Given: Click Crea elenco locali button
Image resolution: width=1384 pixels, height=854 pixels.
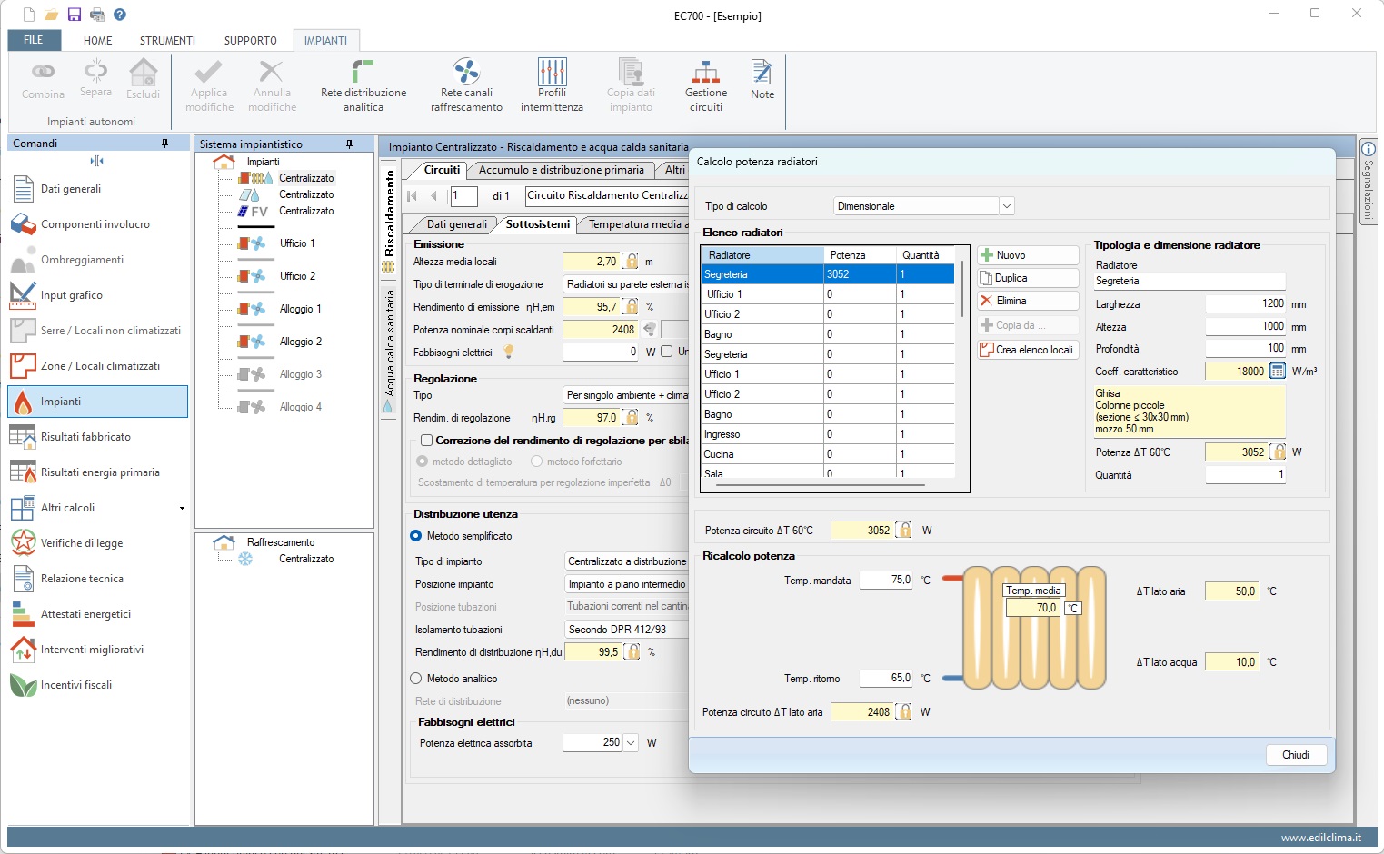Looking at the screenshot, I should coord(1028,350).
